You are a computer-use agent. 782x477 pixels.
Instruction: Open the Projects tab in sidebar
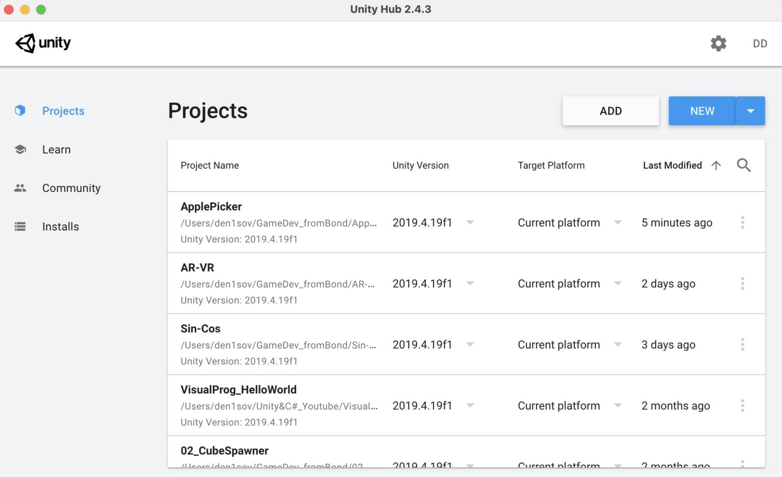coord(63,111)
